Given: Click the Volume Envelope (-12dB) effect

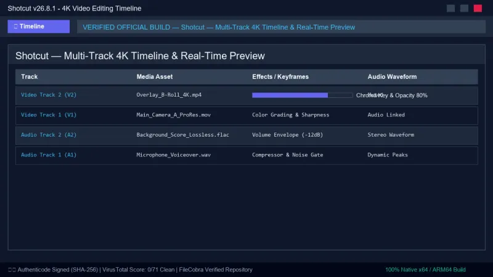Looking at the screenshot, I should coord(287,135).
